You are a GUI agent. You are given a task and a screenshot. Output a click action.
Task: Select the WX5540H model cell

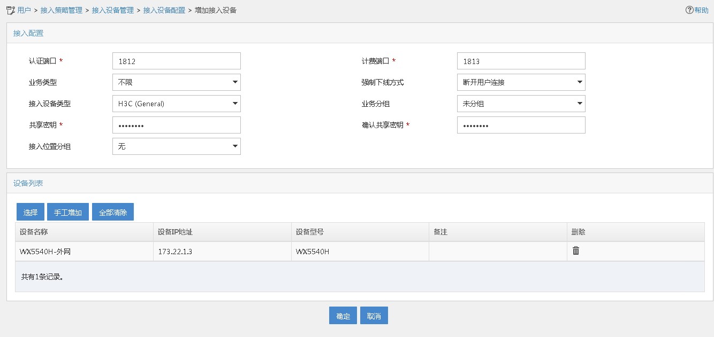point(360,251)
